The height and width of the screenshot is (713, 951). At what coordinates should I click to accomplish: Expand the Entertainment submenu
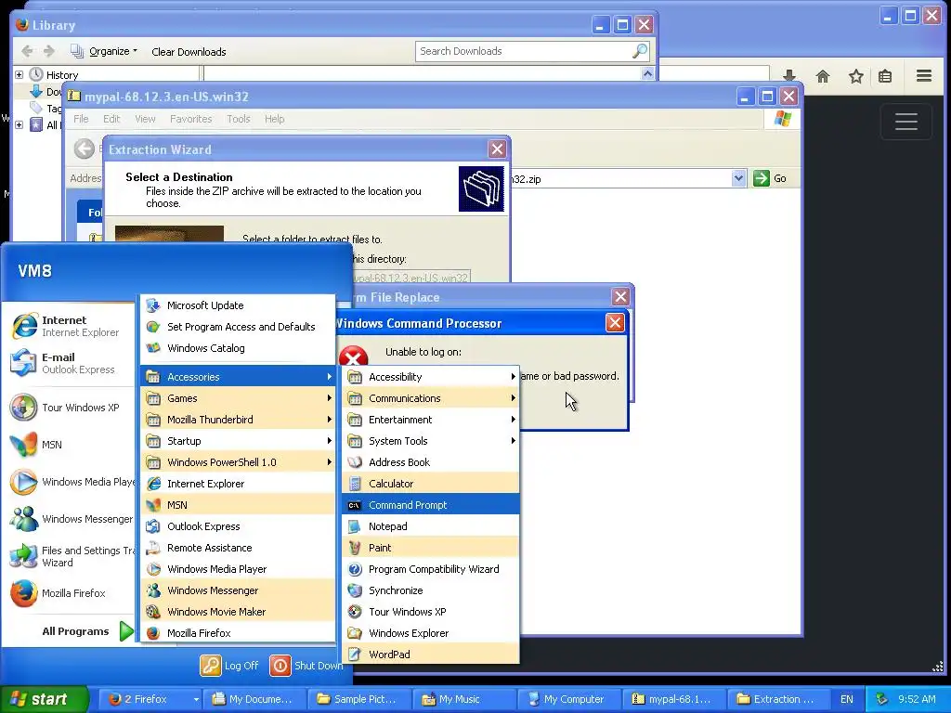click(x=431, y=420)
